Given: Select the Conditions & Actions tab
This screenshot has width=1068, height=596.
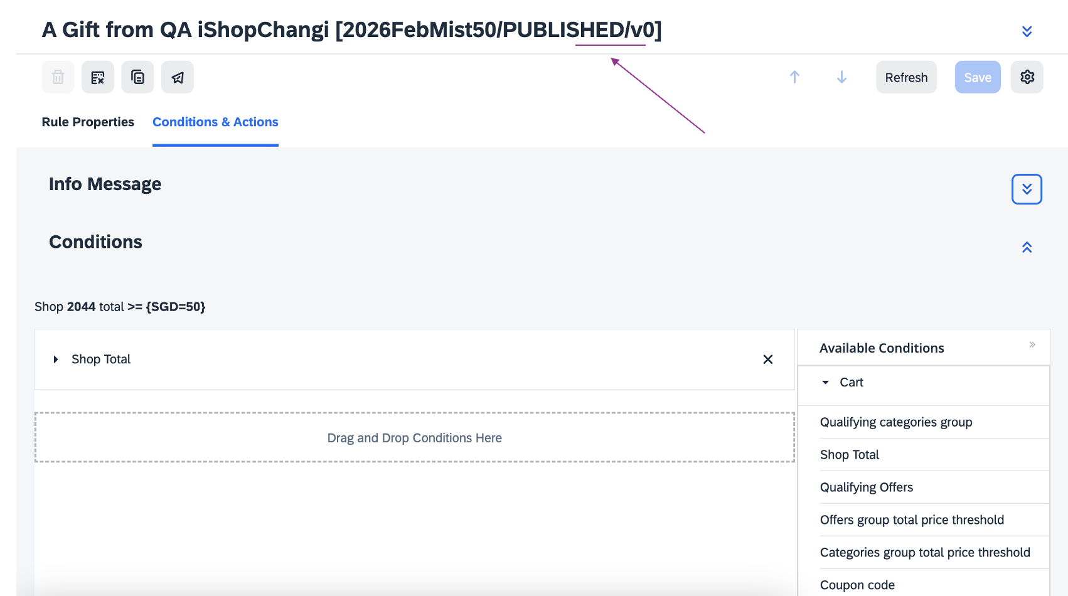Looking at the screenshot, I should 215,122.
